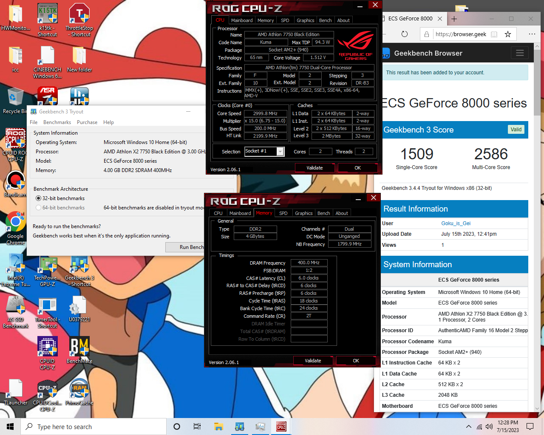Image resolution: width=544 pixels, height=435 pixels.
Task: Open the volume control in system tray
Action: tap(489, 427)
